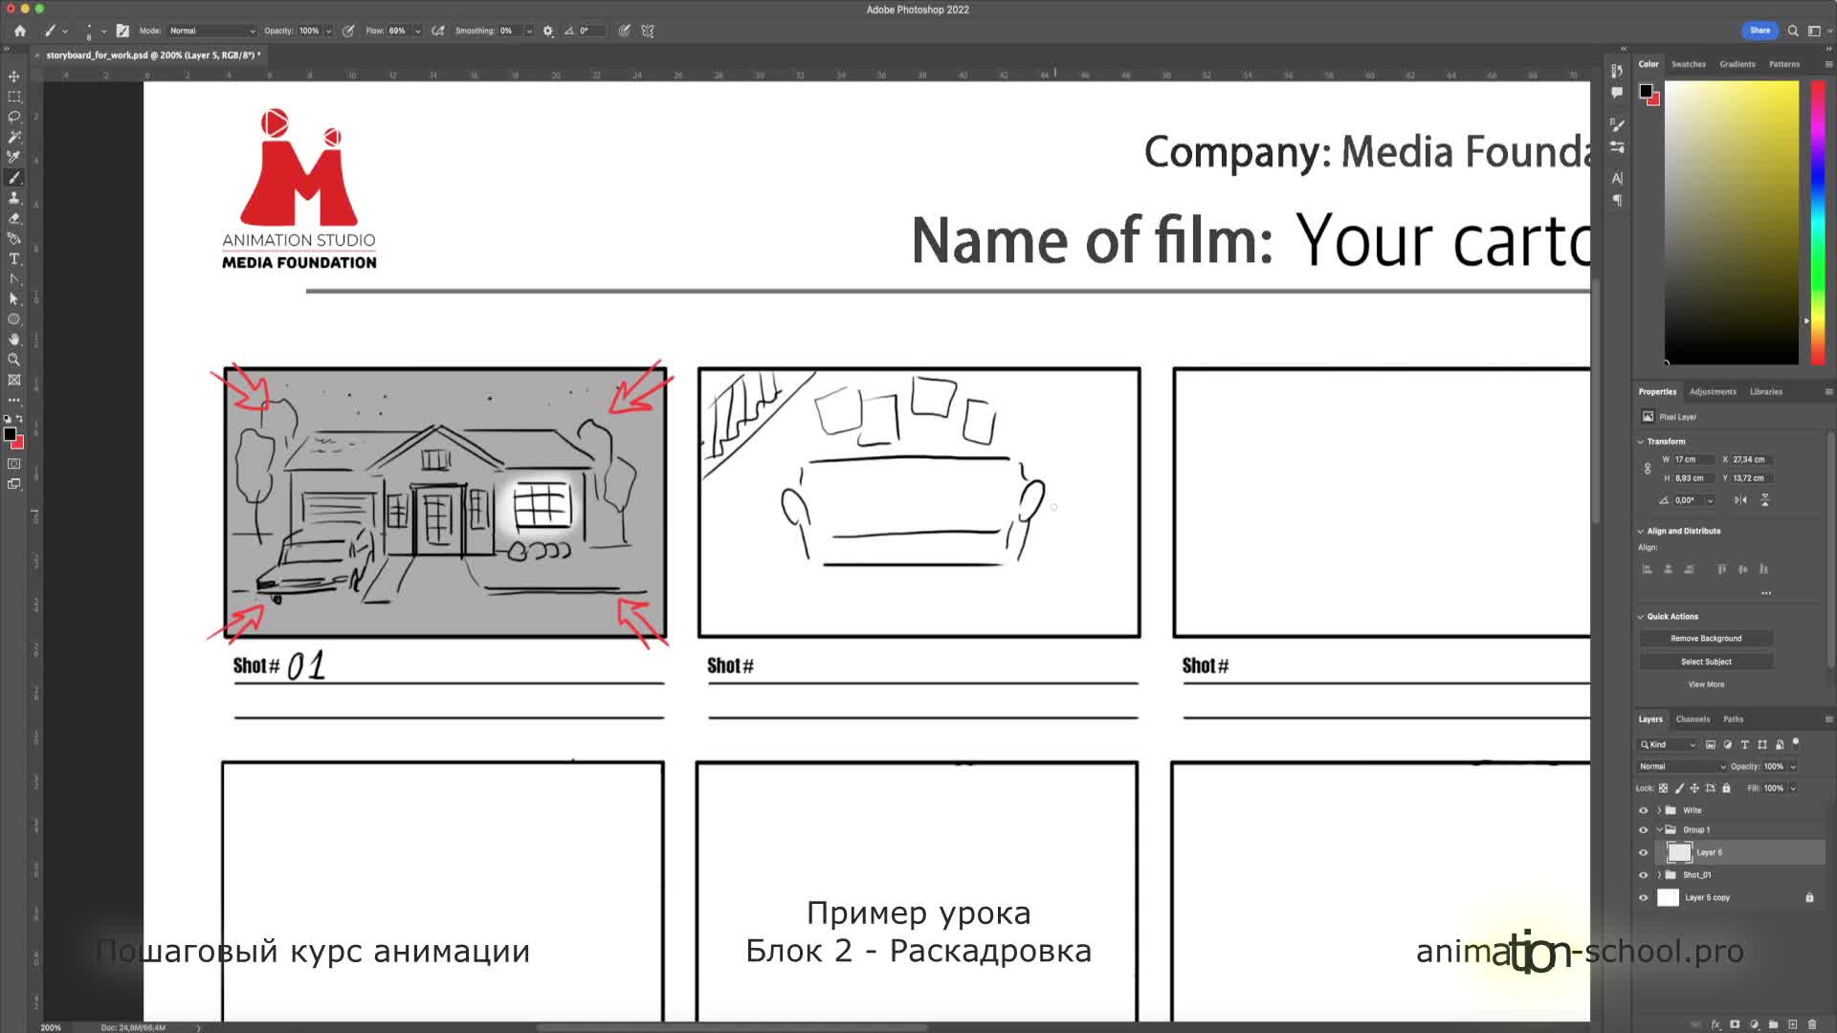Hide the Write group layer
This screenshot has width=1837, height=1033.
pyautogui.click(x=1644, y=810)
